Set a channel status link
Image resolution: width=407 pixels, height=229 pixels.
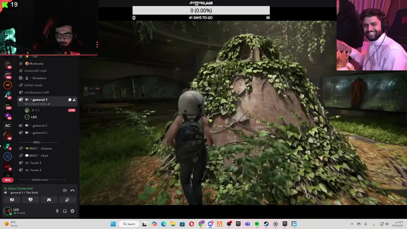click(37, 104)
